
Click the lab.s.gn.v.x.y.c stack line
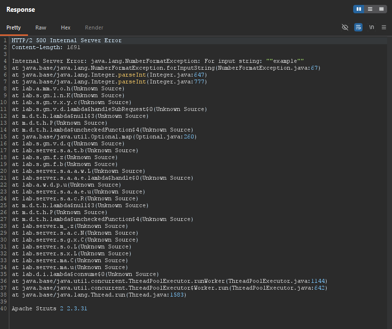point(72,102)
